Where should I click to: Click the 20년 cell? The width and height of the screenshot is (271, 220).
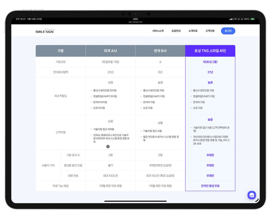111,72
